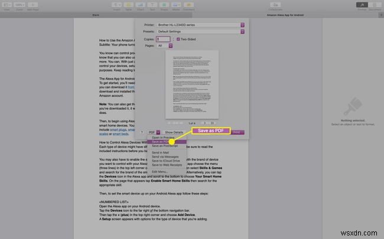The height and width of the screenshot is (239, 384).
Task: Choose Edit Menu... item in PDF menu
Action: point(167,172)
